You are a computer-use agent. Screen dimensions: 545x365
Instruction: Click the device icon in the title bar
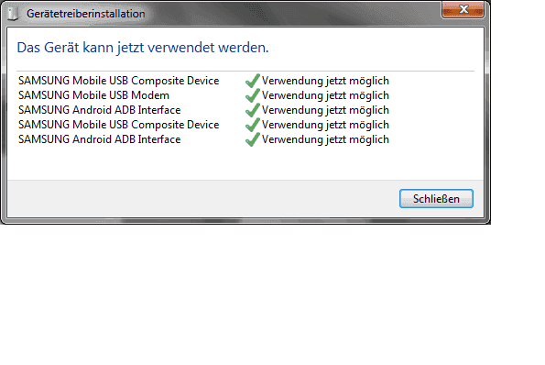[x=13, y=14]
